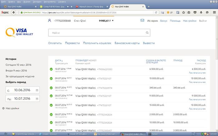Open sidebar Настройки with gear icon

pos(11,108)
